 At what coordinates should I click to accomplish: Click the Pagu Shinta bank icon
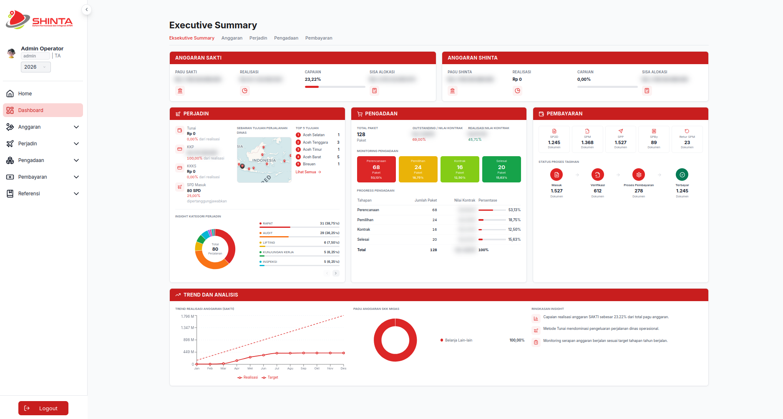click(x=453, y=91)
